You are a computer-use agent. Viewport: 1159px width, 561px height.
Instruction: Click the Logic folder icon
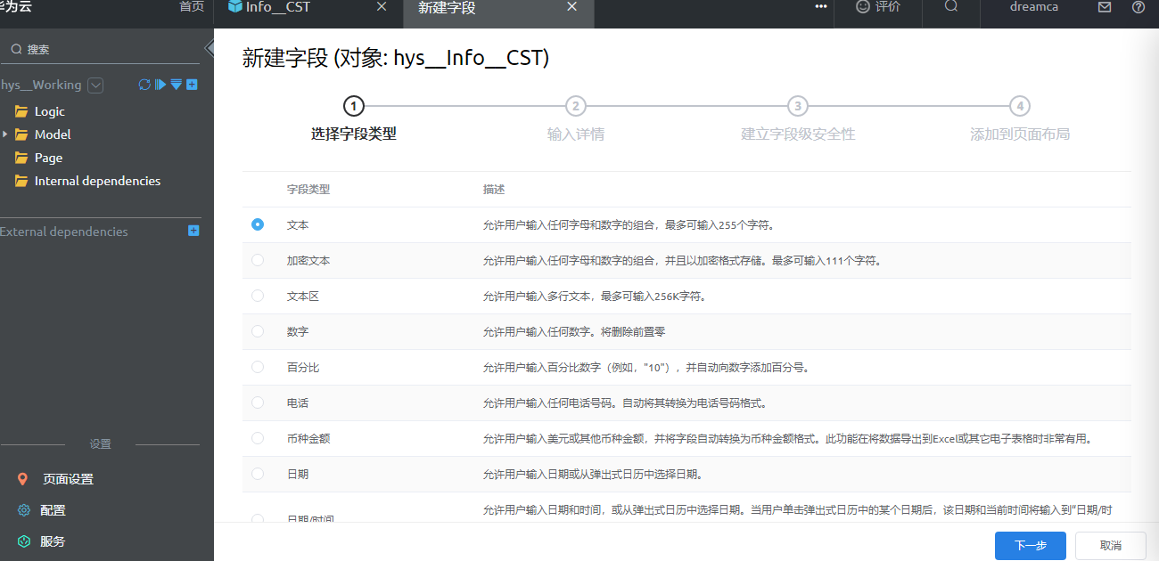(21, 111)
